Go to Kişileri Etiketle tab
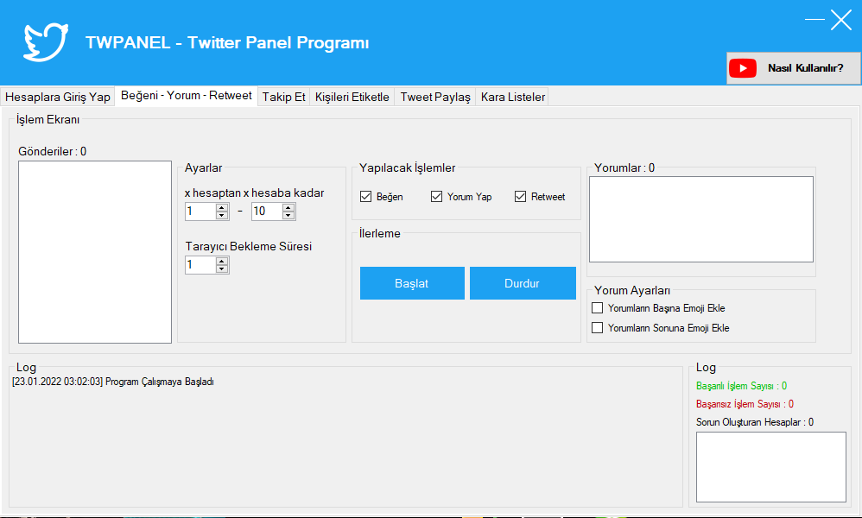The width and height of the screenshot is (862, 518). 352,97
